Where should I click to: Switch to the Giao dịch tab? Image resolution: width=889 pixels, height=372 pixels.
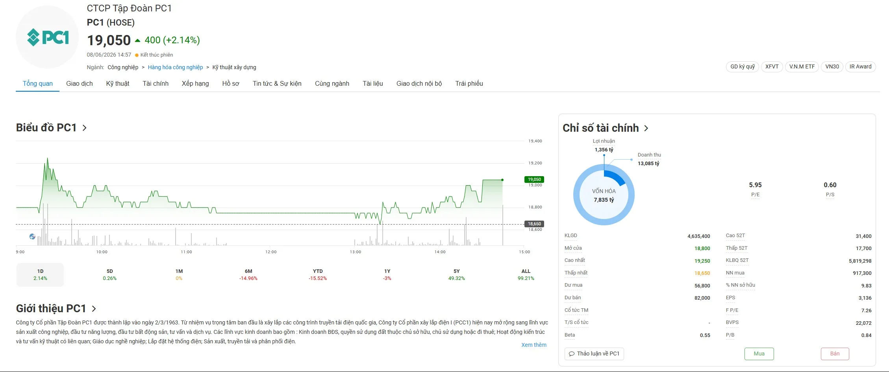pyautogui.click(x=80, y=83)
